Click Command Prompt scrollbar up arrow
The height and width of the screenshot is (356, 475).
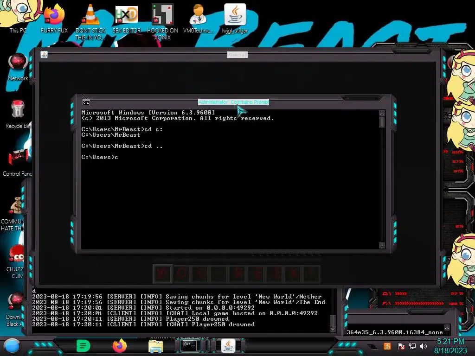382,113
